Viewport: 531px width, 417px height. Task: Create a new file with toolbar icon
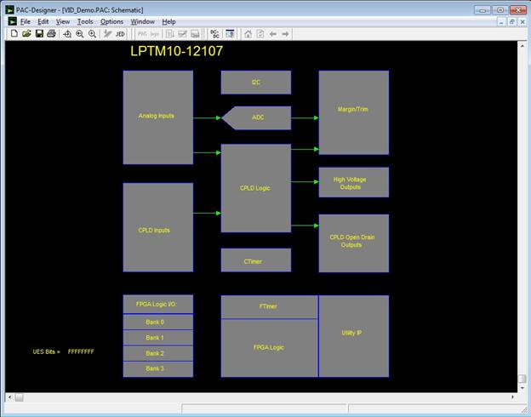14,33
